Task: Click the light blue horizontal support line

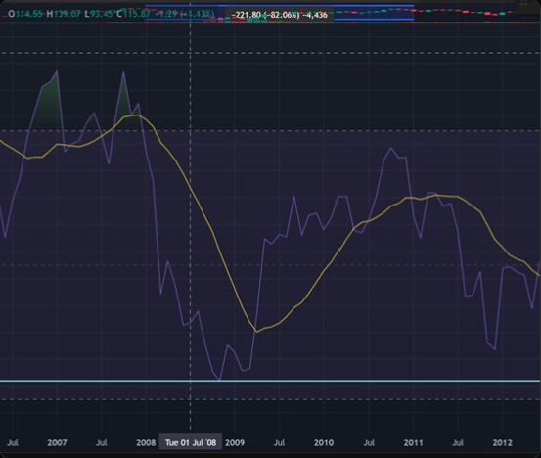Action: click(270, 381)
